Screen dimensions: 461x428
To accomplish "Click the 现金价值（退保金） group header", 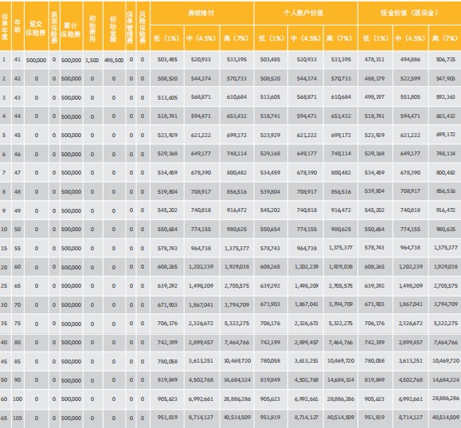I will [x=409, y=13].
